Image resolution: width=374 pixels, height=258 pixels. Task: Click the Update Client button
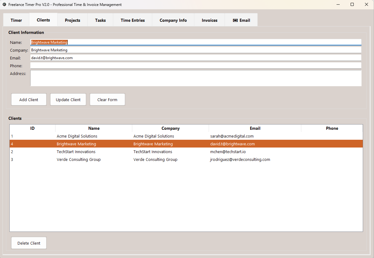coord(68,99)
